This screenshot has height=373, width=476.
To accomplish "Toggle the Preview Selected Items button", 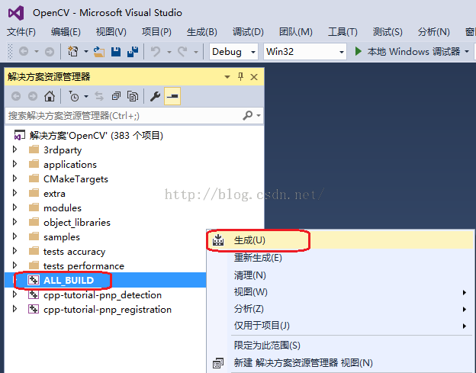I will [x=172, y=96].
